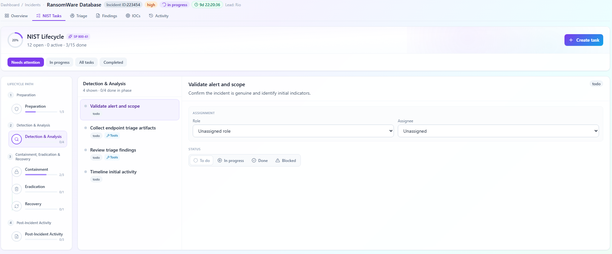Open the Overview tab
This screenshot has height=254, width=612.
pos(16,16)
